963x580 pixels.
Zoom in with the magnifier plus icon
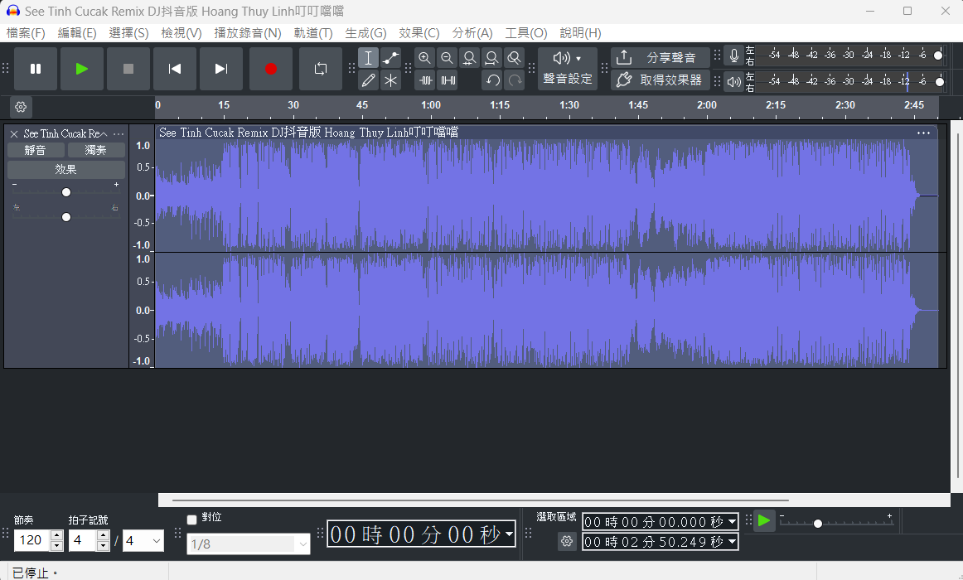coord(424,58)
